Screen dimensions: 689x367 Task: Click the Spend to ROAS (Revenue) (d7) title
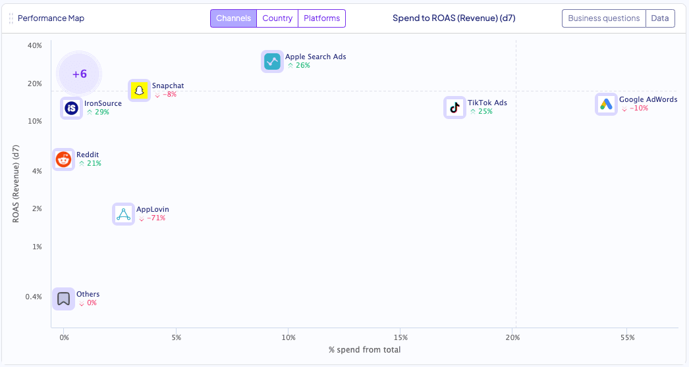point(454,18)
